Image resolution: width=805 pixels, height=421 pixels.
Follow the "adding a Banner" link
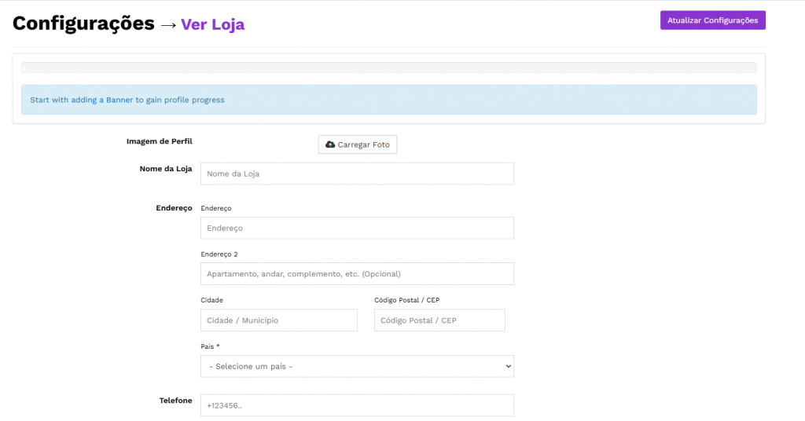[x=101, y=100]
